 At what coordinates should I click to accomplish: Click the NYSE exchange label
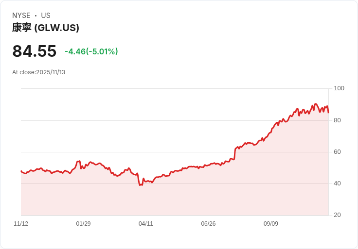click(21, 16)
